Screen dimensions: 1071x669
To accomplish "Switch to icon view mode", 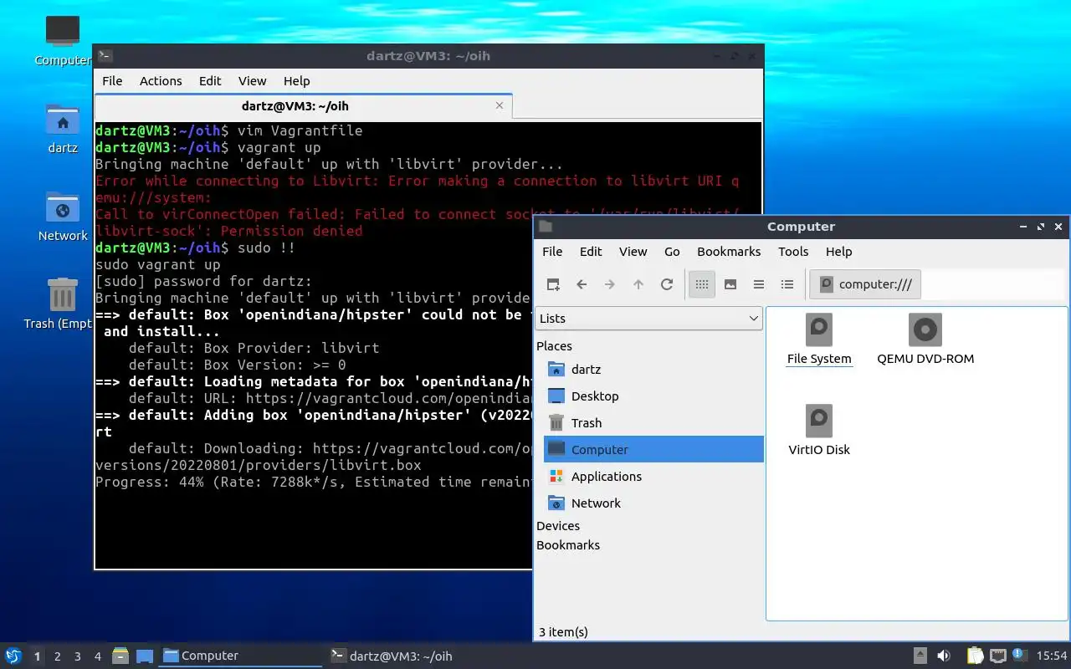I will coord(702,284).
